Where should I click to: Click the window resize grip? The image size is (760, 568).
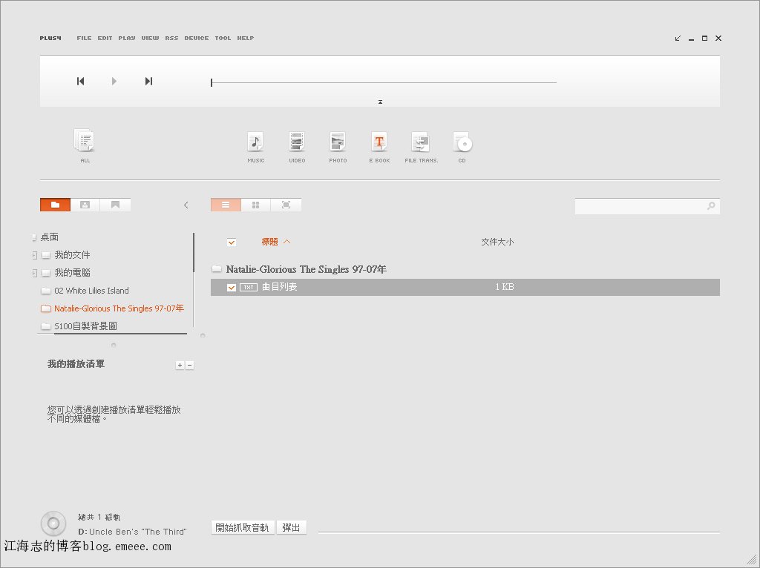[752, 560]
